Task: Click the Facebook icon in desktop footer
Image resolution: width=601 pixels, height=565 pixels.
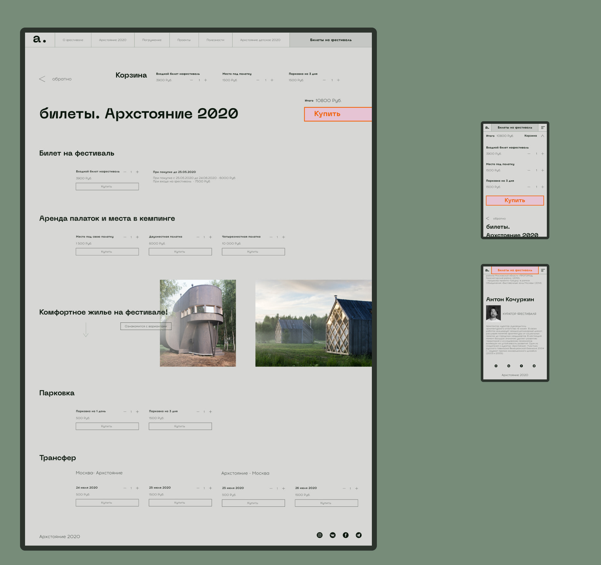Action: (x=345, y=535)
